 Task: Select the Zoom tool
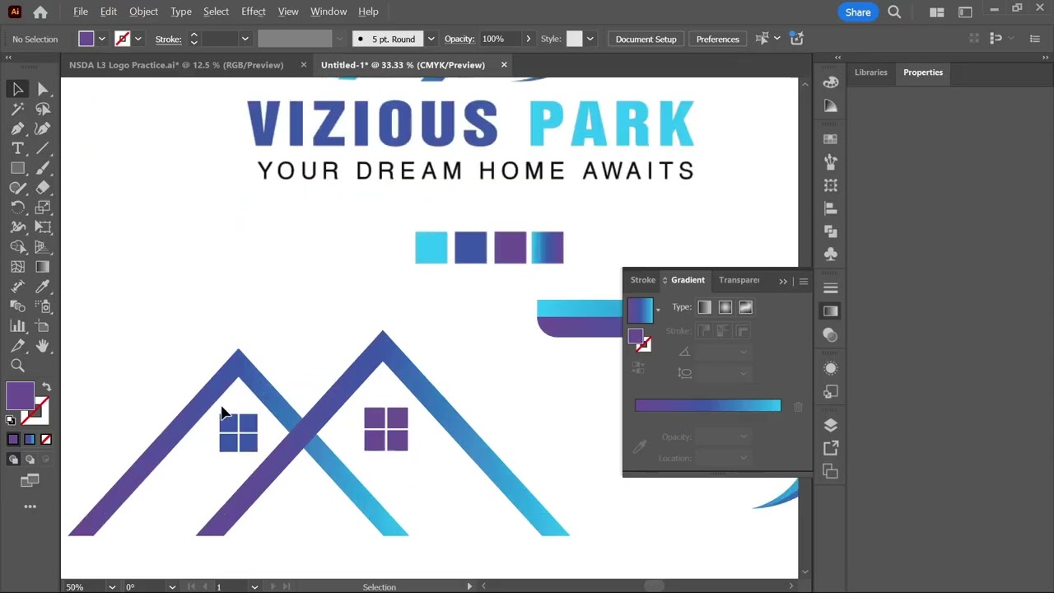coord(17,366)
